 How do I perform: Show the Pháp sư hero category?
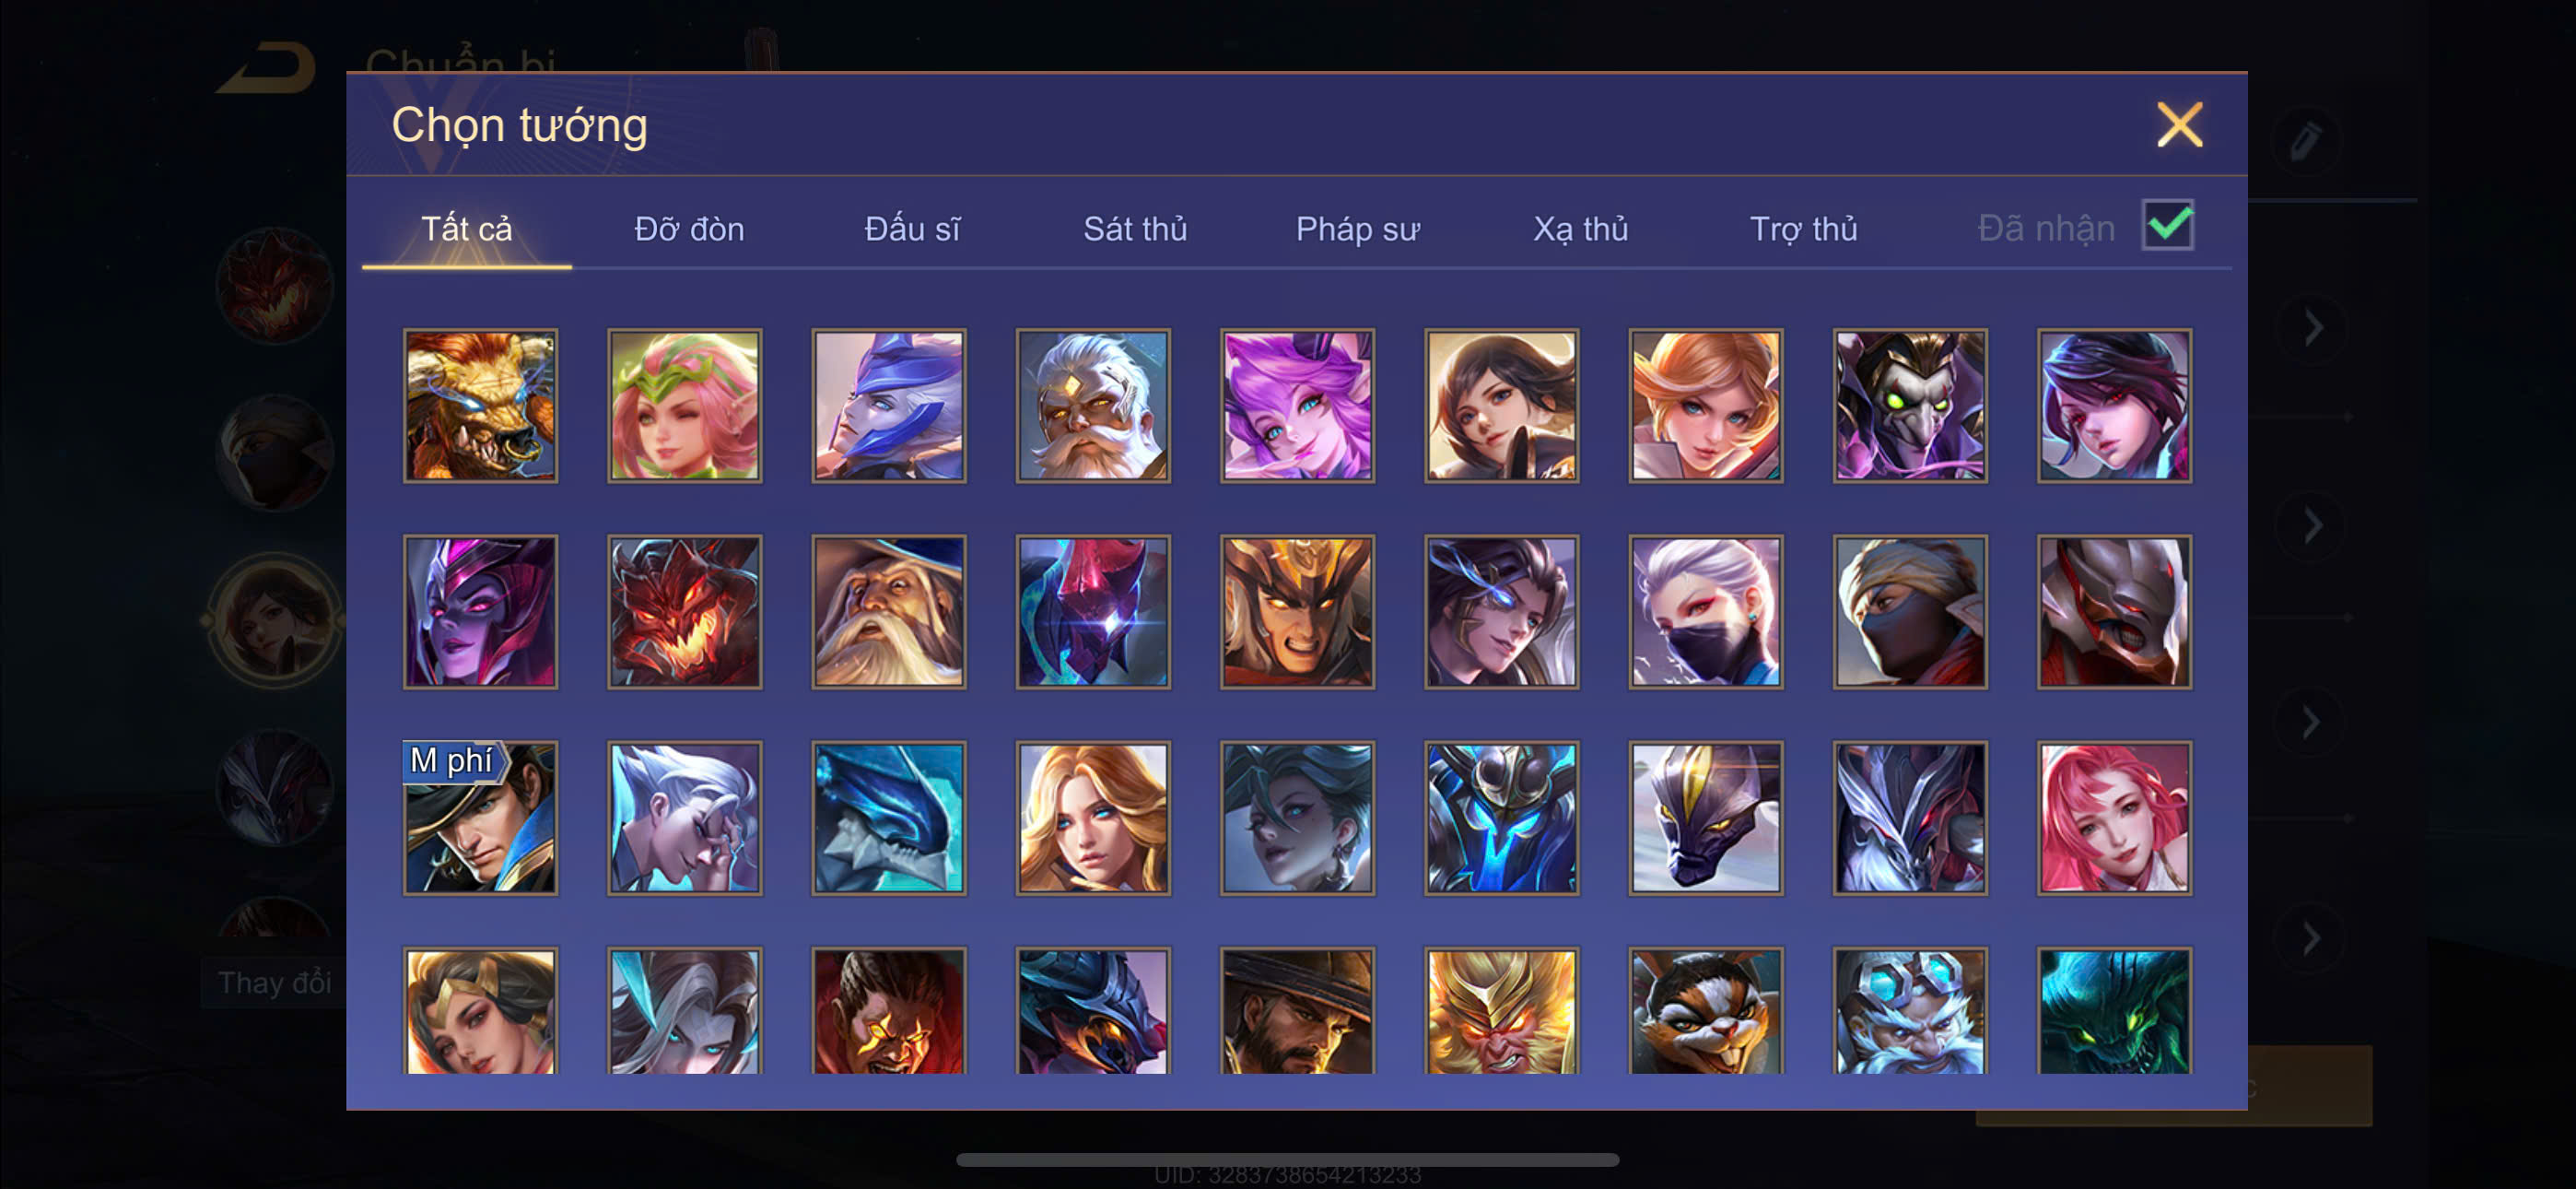[1357, 230]
